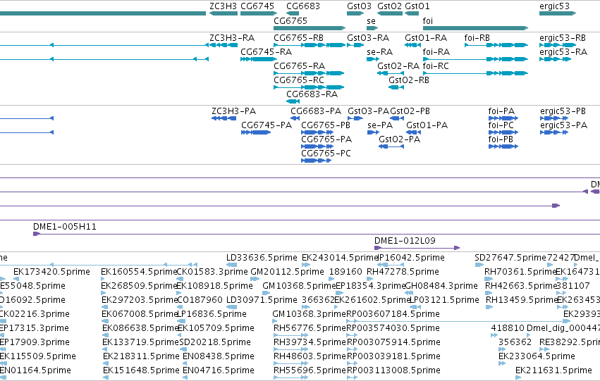Click the ZC3H3 gene glyph

tap(224, 13)
